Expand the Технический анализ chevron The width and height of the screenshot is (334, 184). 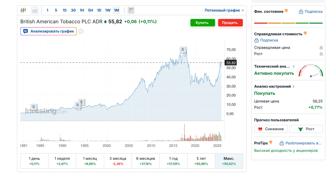(294, 67)
